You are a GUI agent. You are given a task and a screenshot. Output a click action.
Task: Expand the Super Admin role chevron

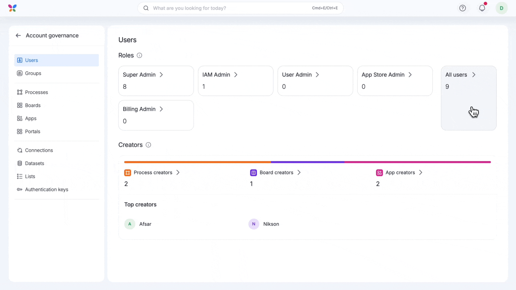point(161,75)
